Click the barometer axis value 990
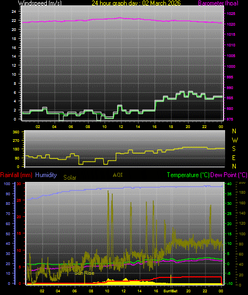 pos(230,87)
